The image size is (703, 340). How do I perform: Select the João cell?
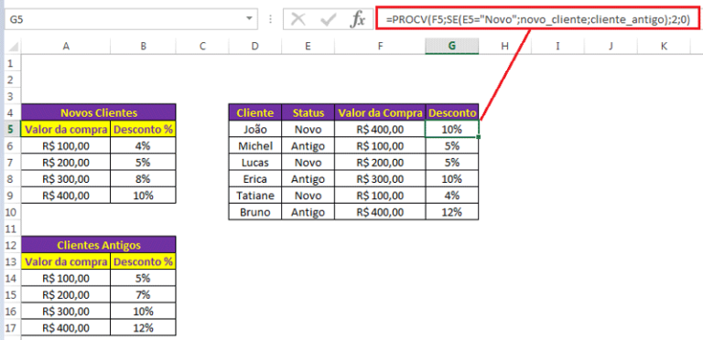click(x=255, y=129)
